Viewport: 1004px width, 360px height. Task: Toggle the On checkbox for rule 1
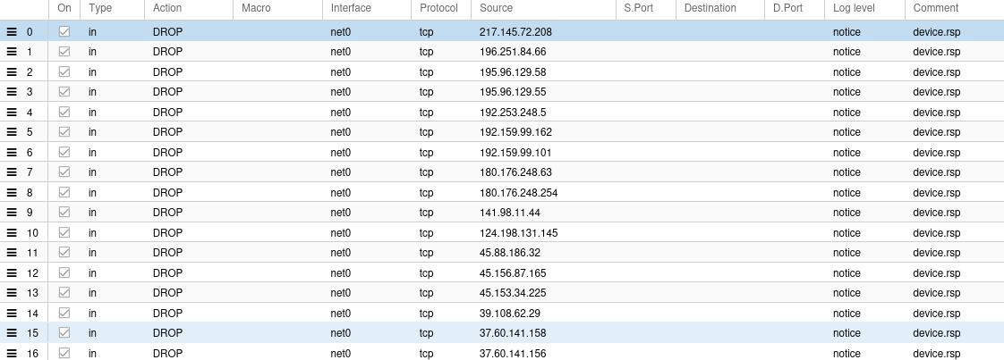click(64, 52)
